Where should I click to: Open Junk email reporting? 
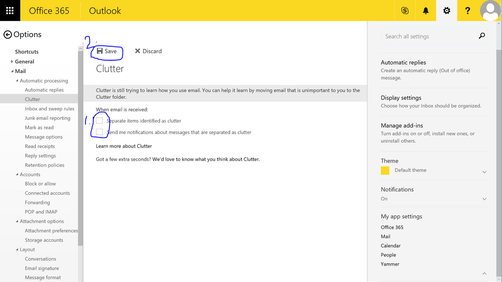47,118
